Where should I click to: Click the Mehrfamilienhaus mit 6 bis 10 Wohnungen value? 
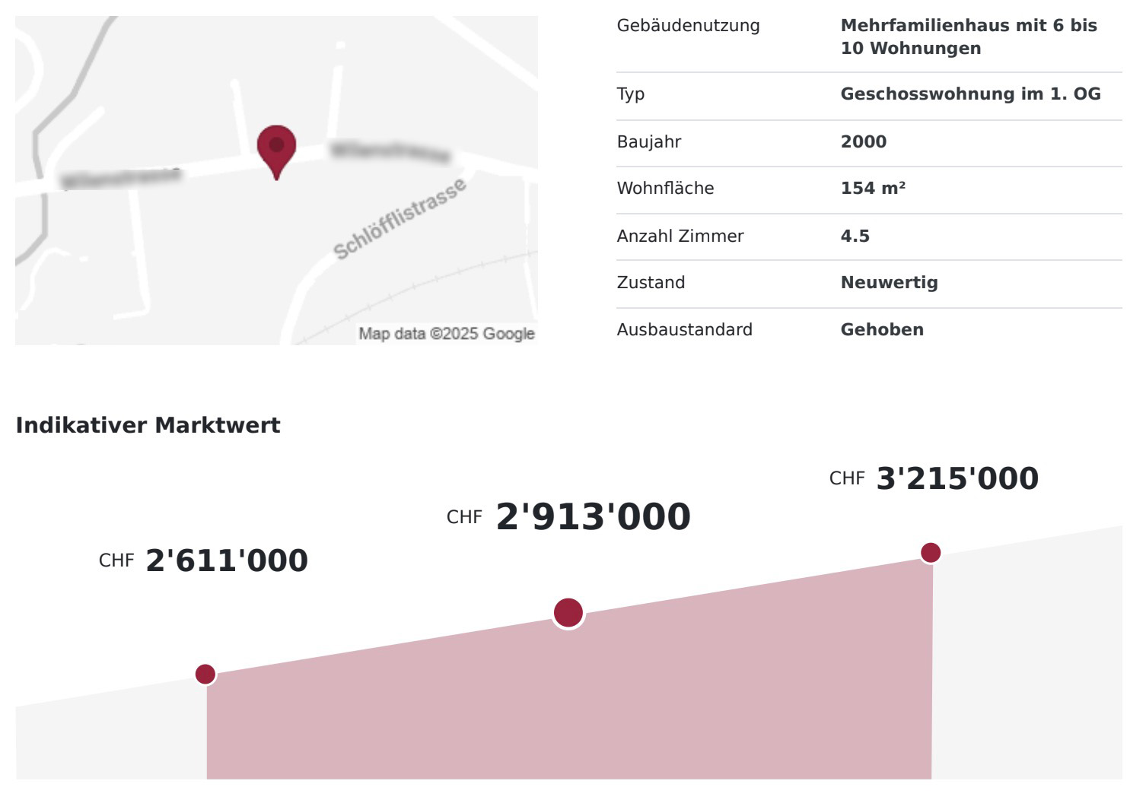[968, 37]
